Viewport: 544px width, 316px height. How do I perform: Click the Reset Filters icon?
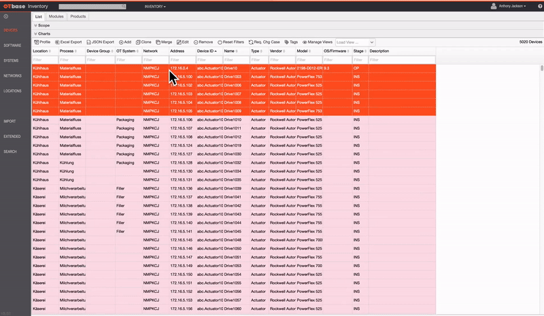[220, 42]
